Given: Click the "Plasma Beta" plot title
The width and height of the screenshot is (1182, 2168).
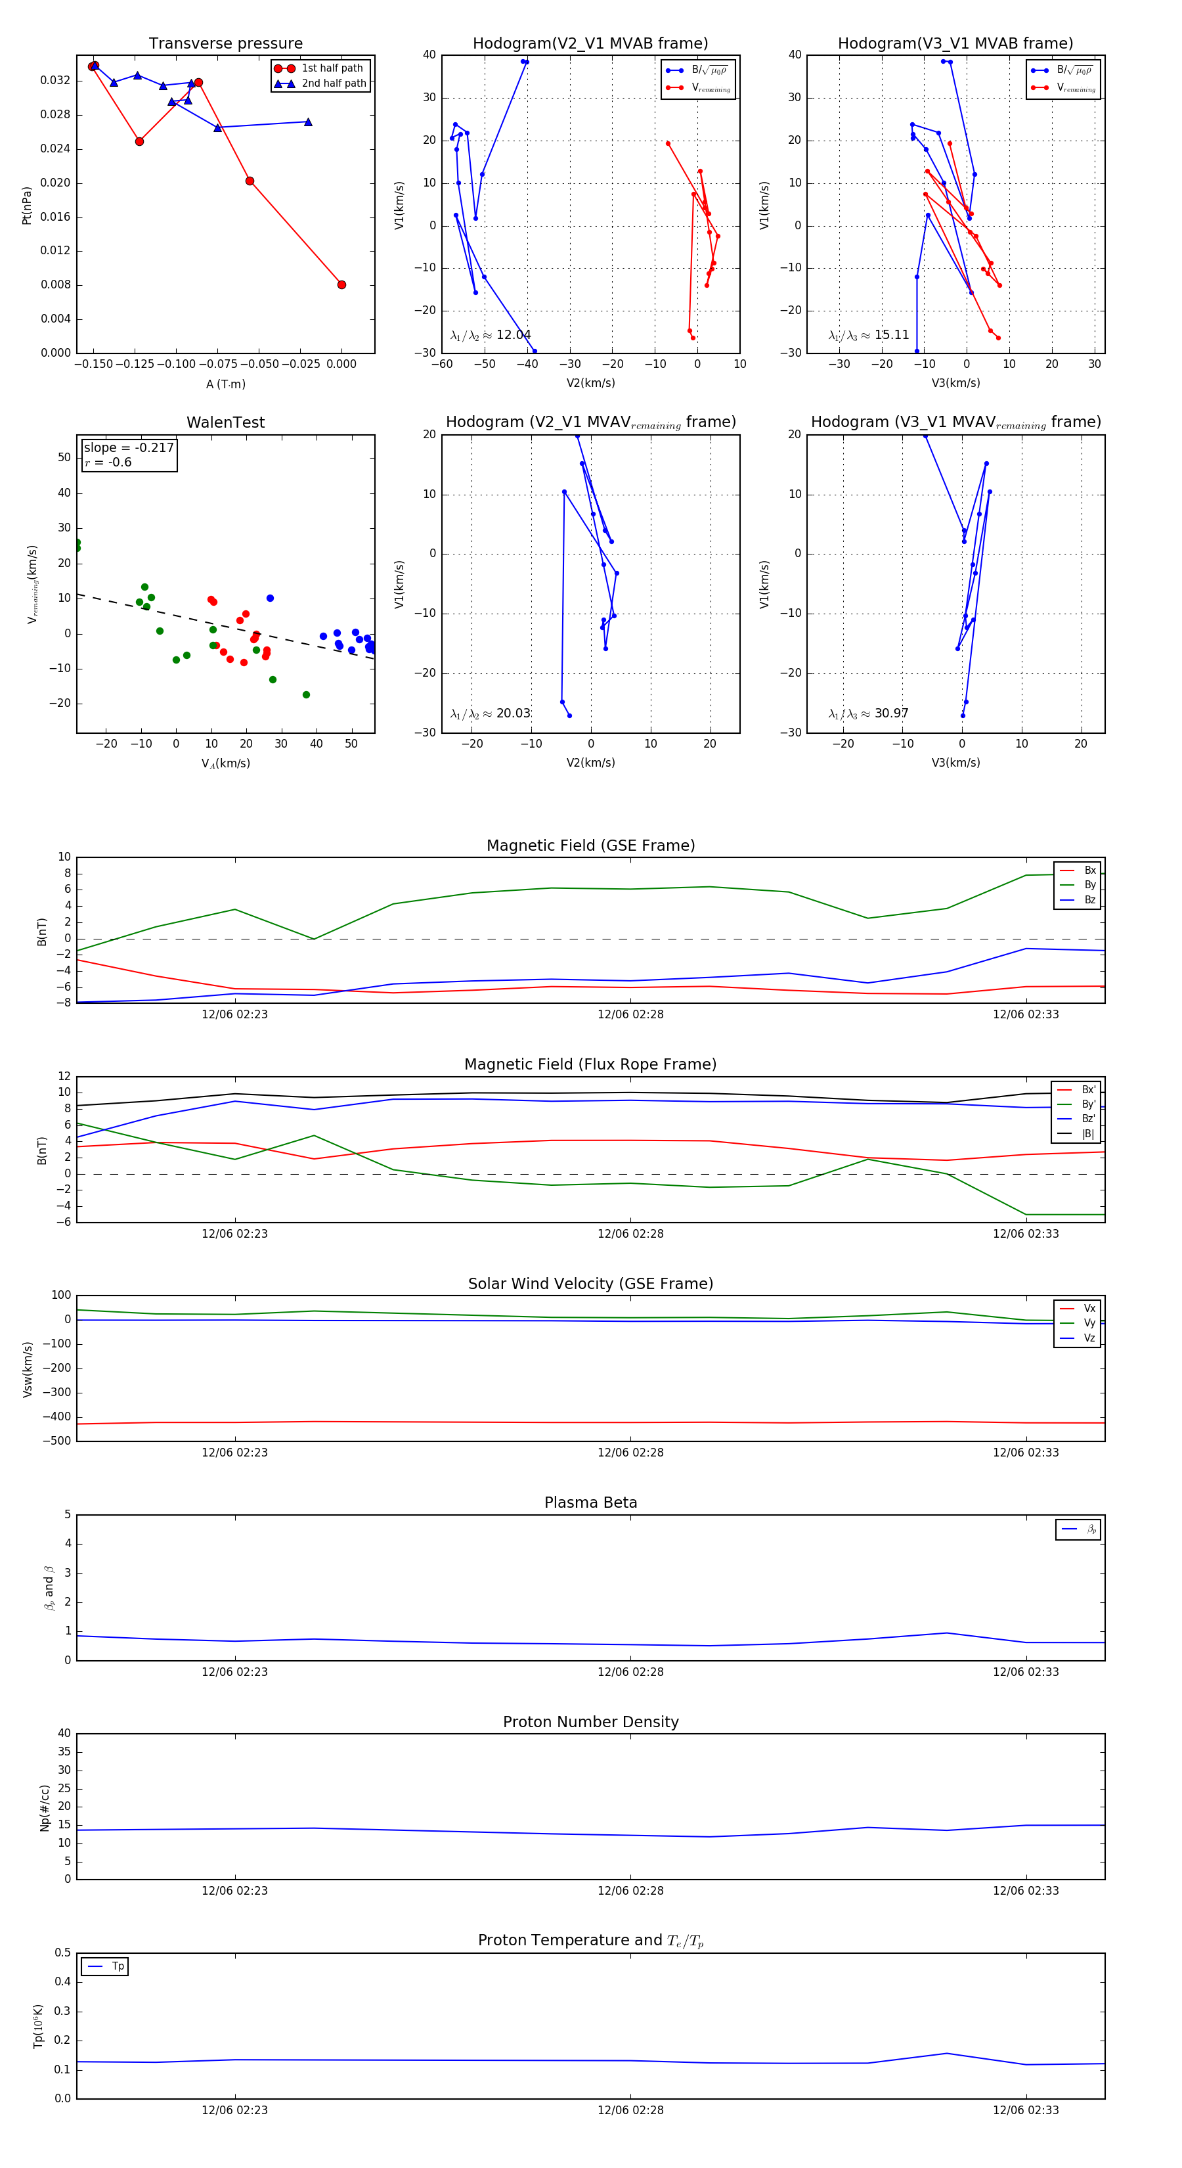Looking at the screenshot, I should click(x=590, y=1502).
